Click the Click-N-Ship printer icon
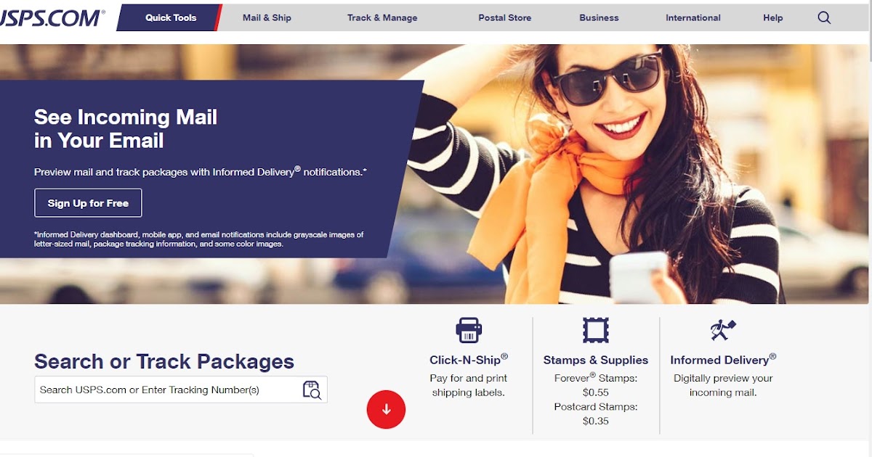The image size is (872, 457). 469,330
